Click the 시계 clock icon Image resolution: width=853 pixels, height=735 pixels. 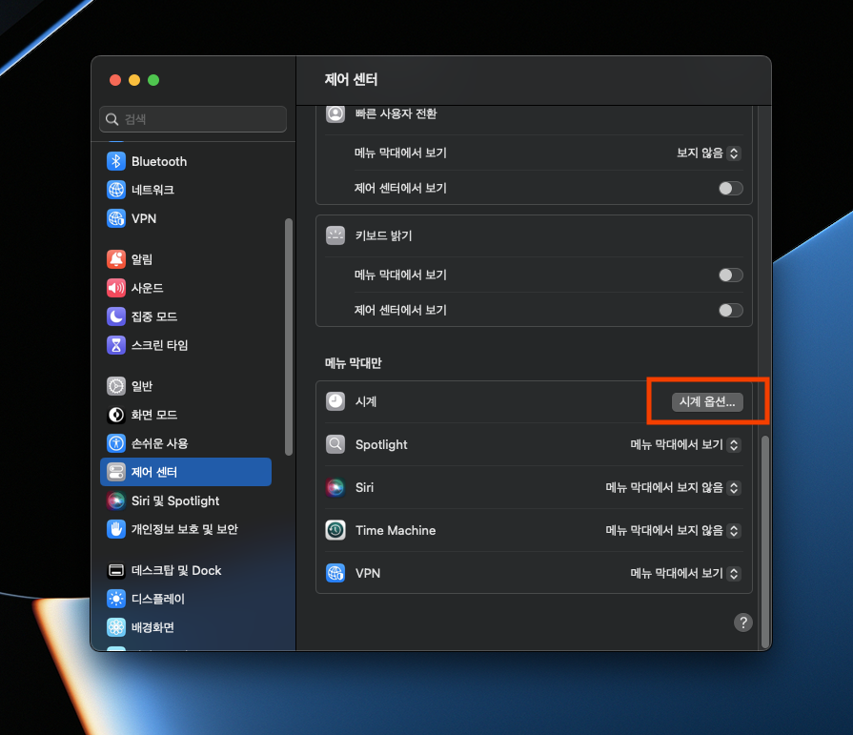(x=335, y=401)
